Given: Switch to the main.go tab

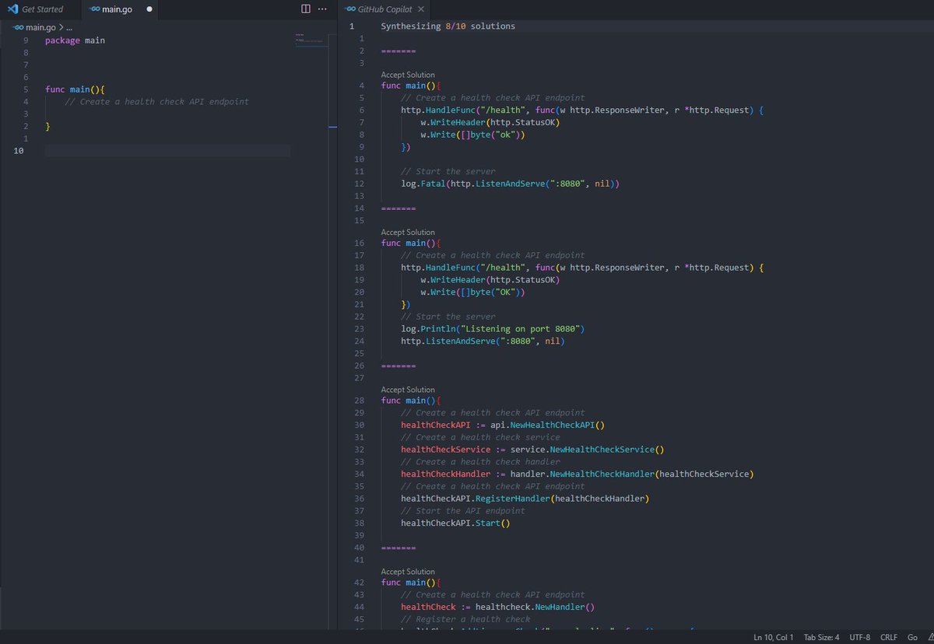Looking at the screenshot, I should pyautogui.click(x=121, y=9).
